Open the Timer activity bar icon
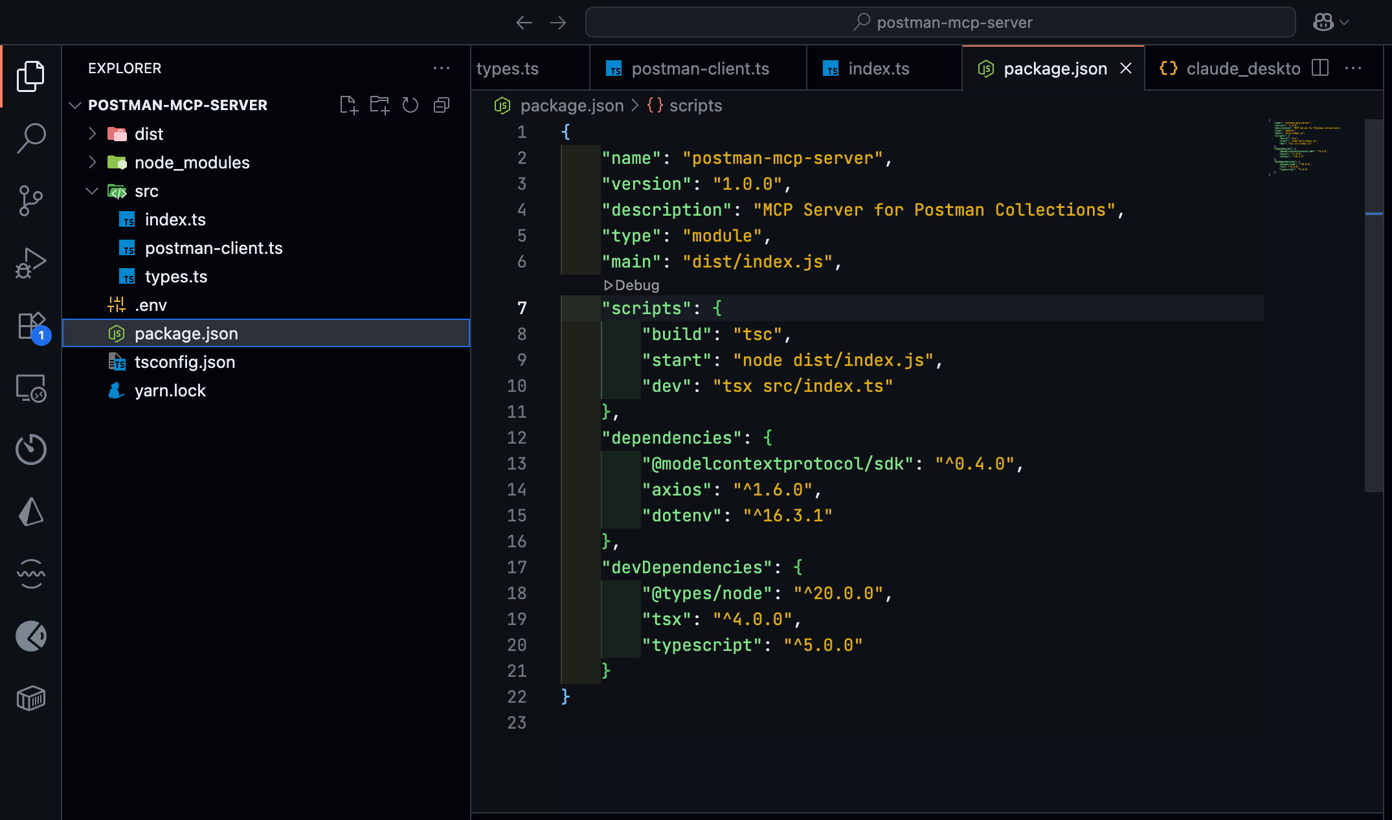 coord(30,450)
